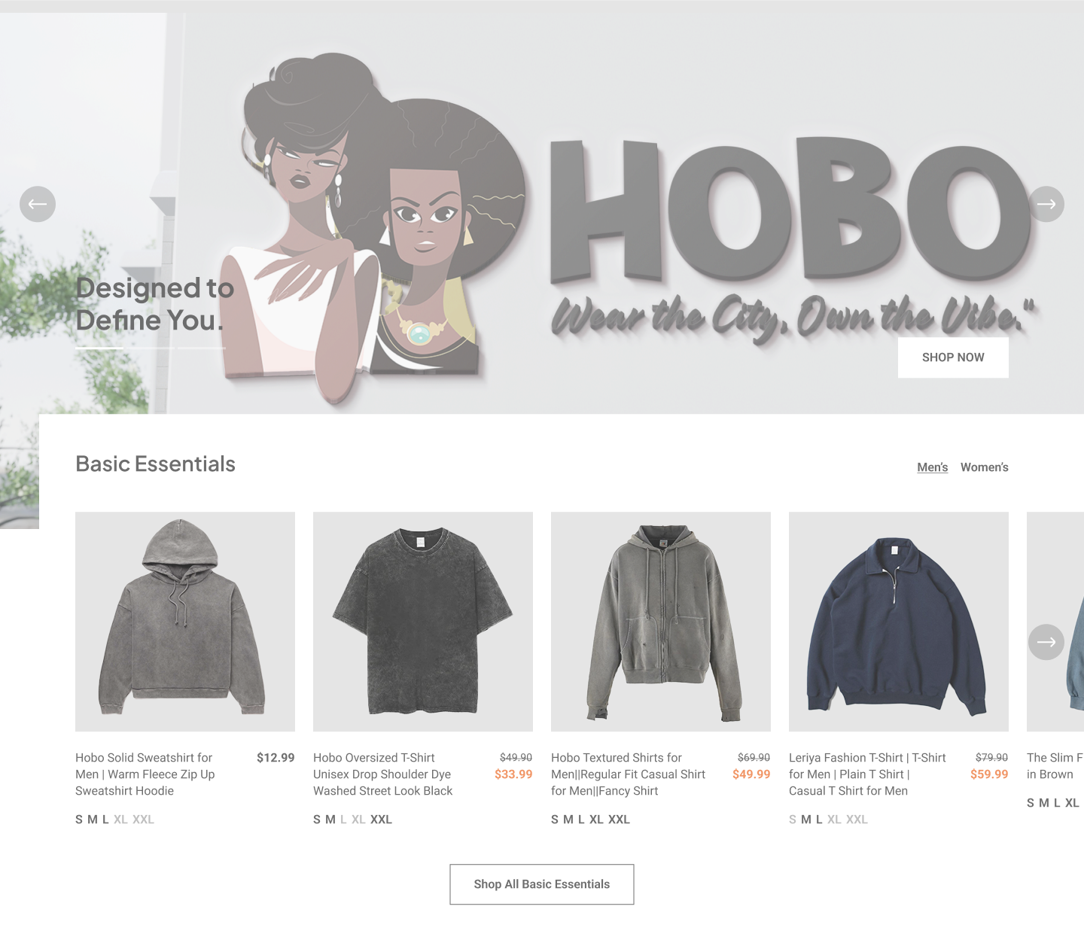The height and width of the screenshot is (949, 1084).
Task: Switch to the Men's tab
Action: [933, 467]
